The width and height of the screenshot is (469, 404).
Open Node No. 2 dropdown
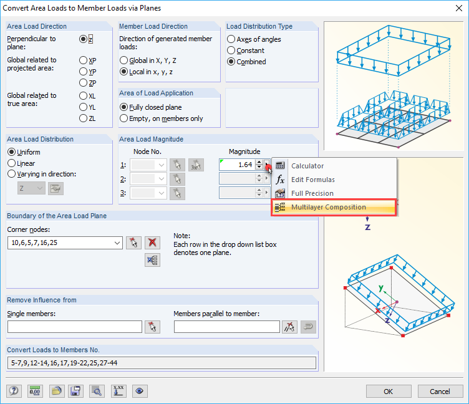(161, 179)
